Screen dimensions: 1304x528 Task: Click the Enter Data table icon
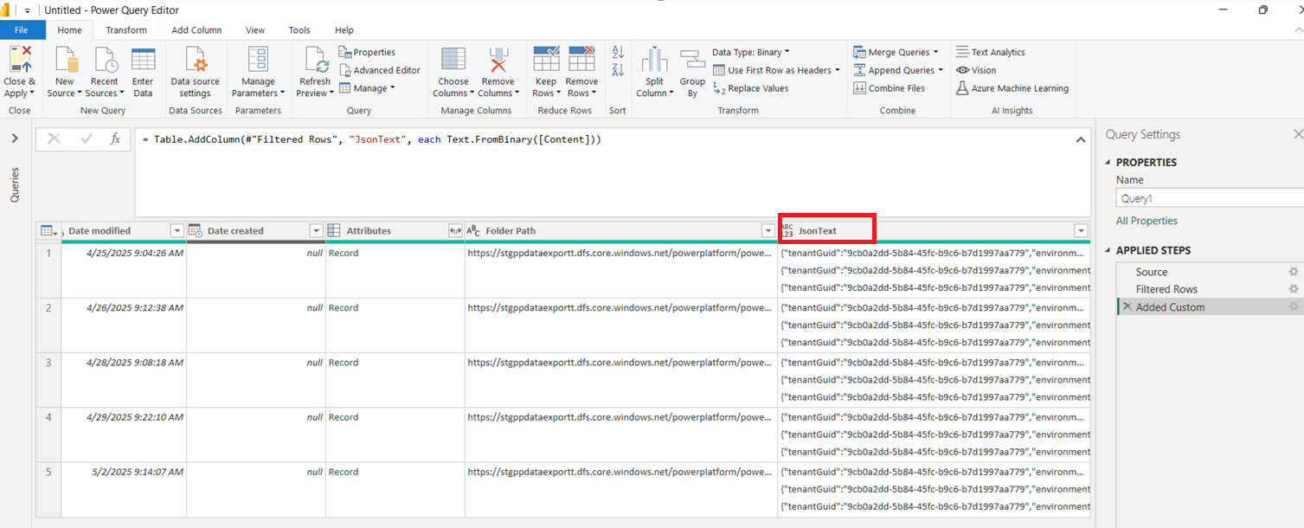click(143, 61)
